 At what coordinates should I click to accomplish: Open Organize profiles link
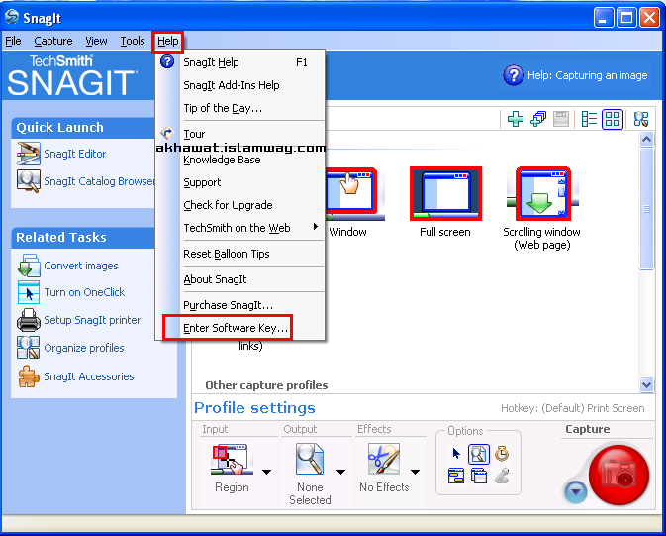point(84,348)
